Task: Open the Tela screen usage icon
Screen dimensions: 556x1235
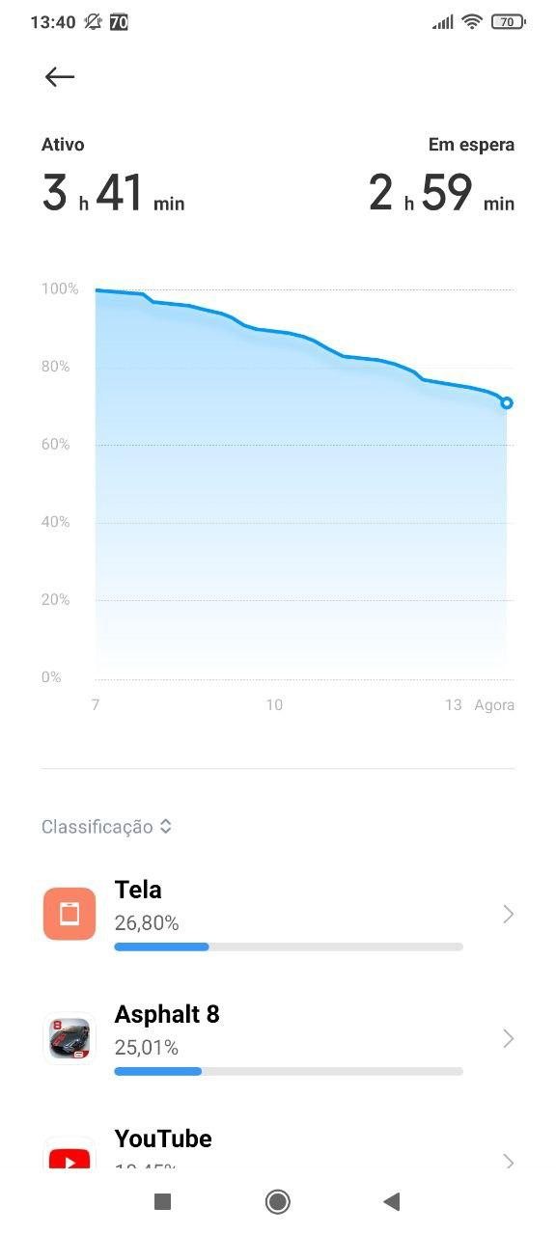Action: (69, 914)
